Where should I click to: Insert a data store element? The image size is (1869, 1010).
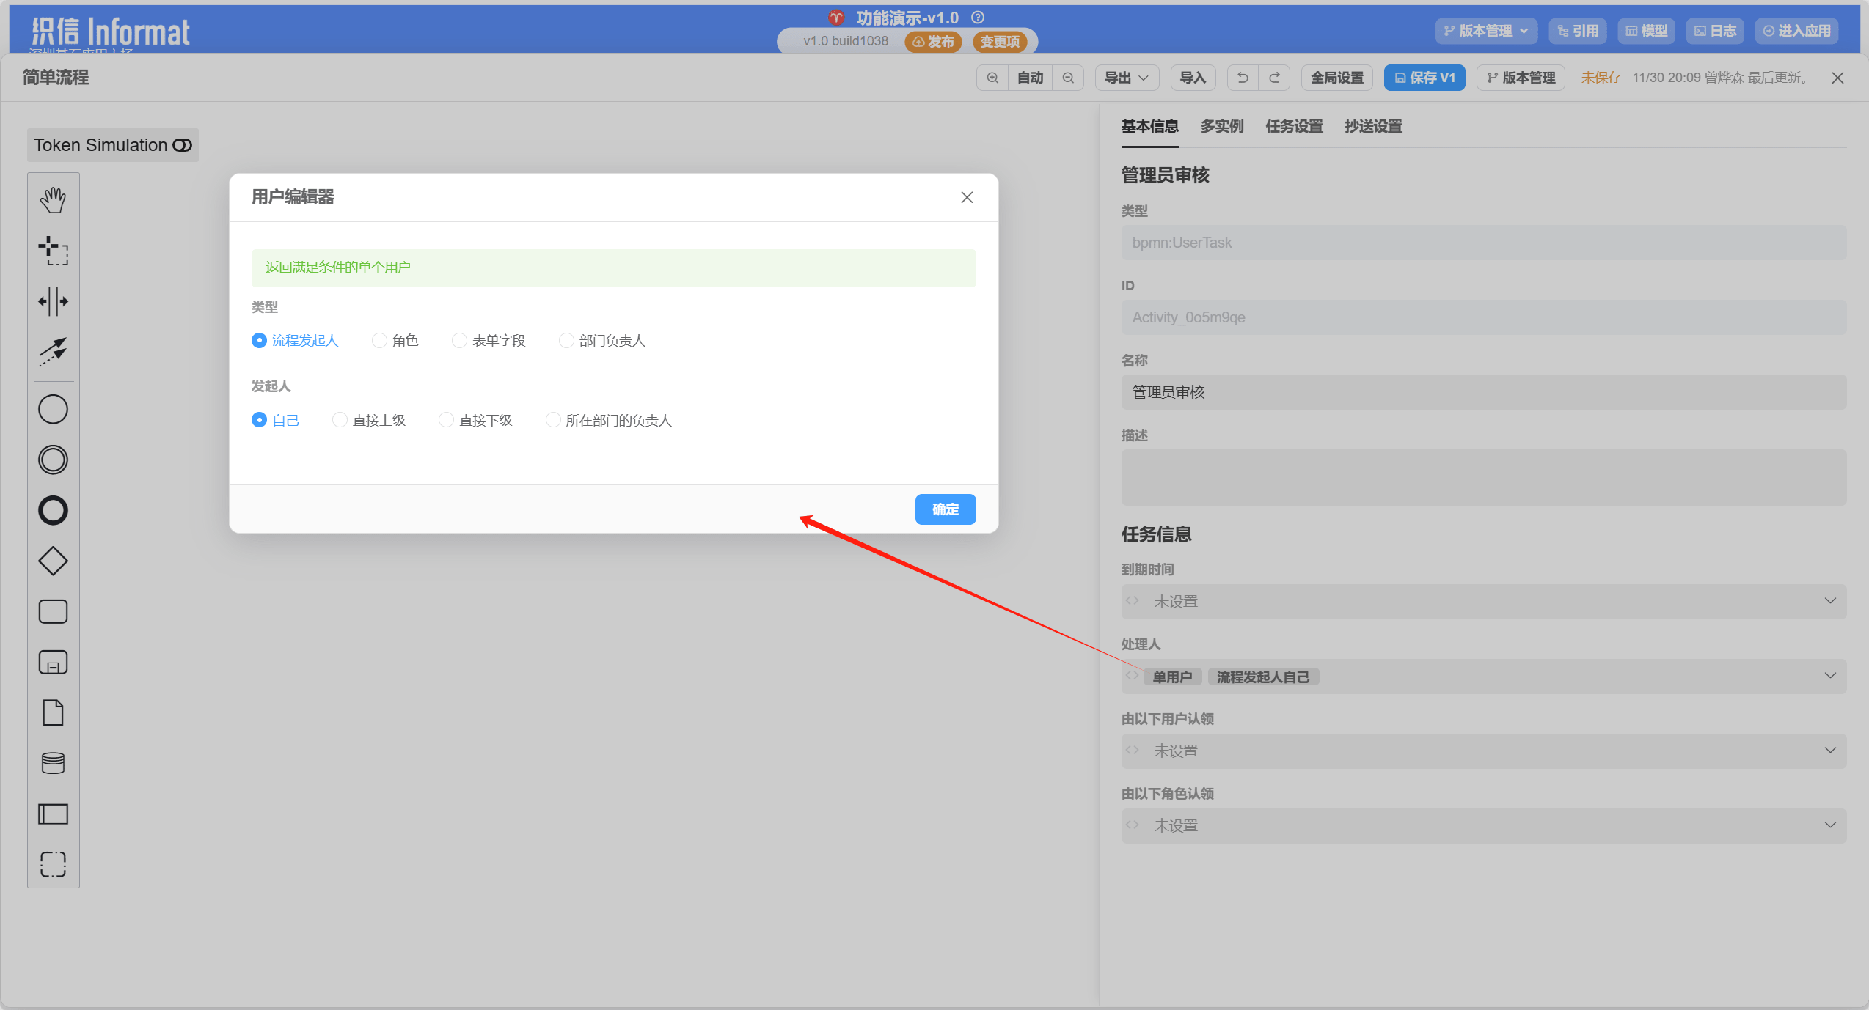[x=53, y=763]
